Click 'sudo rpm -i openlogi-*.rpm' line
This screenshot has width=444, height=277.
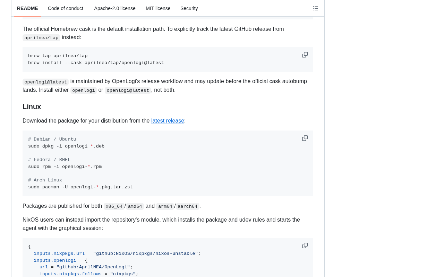pos(65,167)
